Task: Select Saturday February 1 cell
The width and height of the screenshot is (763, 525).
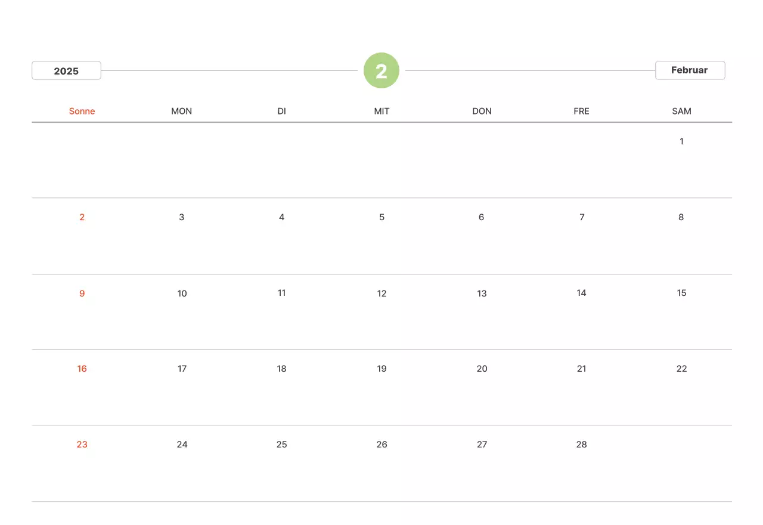Action: 681,141
